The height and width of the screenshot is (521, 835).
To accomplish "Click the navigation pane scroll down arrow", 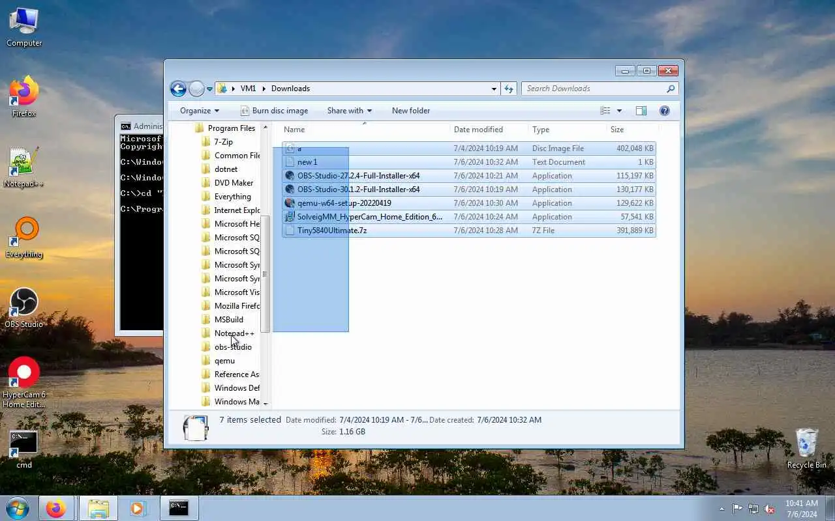I will [x=265, y=404].
